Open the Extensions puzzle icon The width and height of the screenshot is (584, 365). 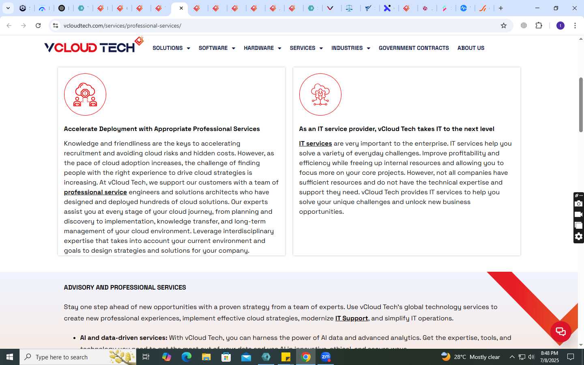(x=539, y=26)
